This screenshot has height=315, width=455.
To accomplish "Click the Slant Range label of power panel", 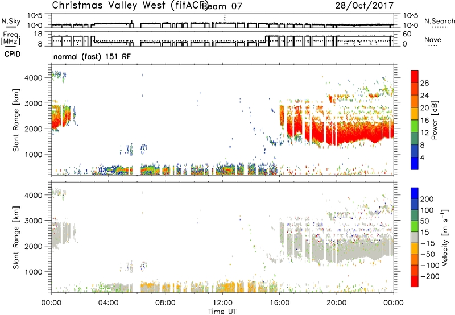I will coord(16,120).
